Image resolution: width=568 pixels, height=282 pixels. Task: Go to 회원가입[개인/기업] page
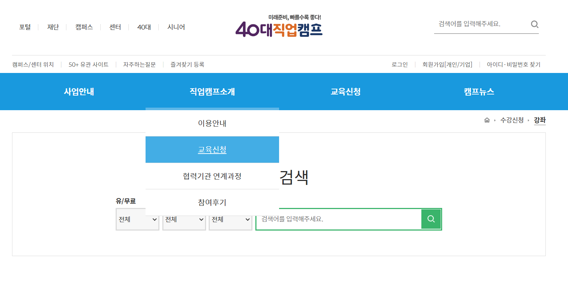447,65
